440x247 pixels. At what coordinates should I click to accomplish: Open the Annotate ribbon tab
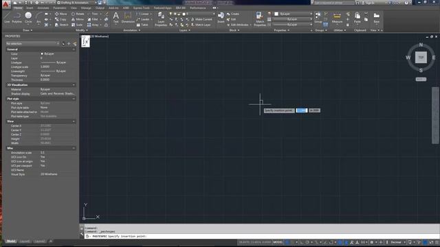pyautogui.click(x=43, y=8)
